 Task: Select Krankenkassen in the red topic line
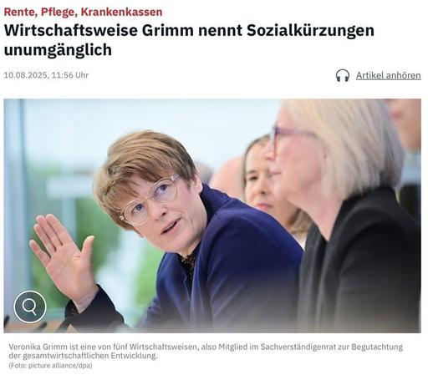pos(122,12)
